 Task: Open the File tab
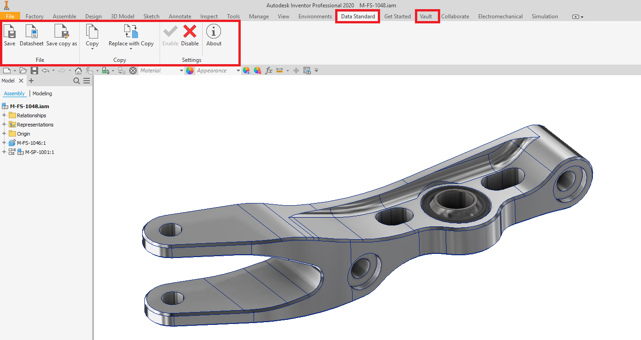click(x=10, y=16)
